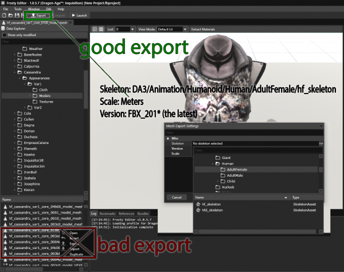Select the Dorian folder icon
This screenshot has width=344, height=272.
tap(19, 131)
